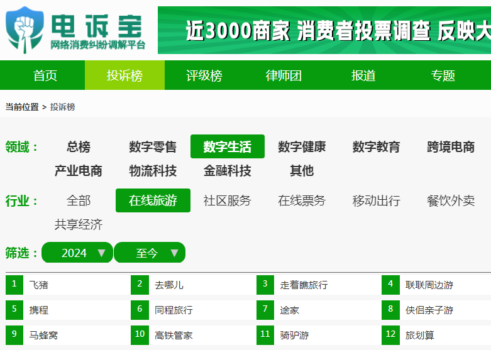This screenshot has height=350, width=491.
Task: Select the 数字生活 domain filter
Action: coord(228,146)
